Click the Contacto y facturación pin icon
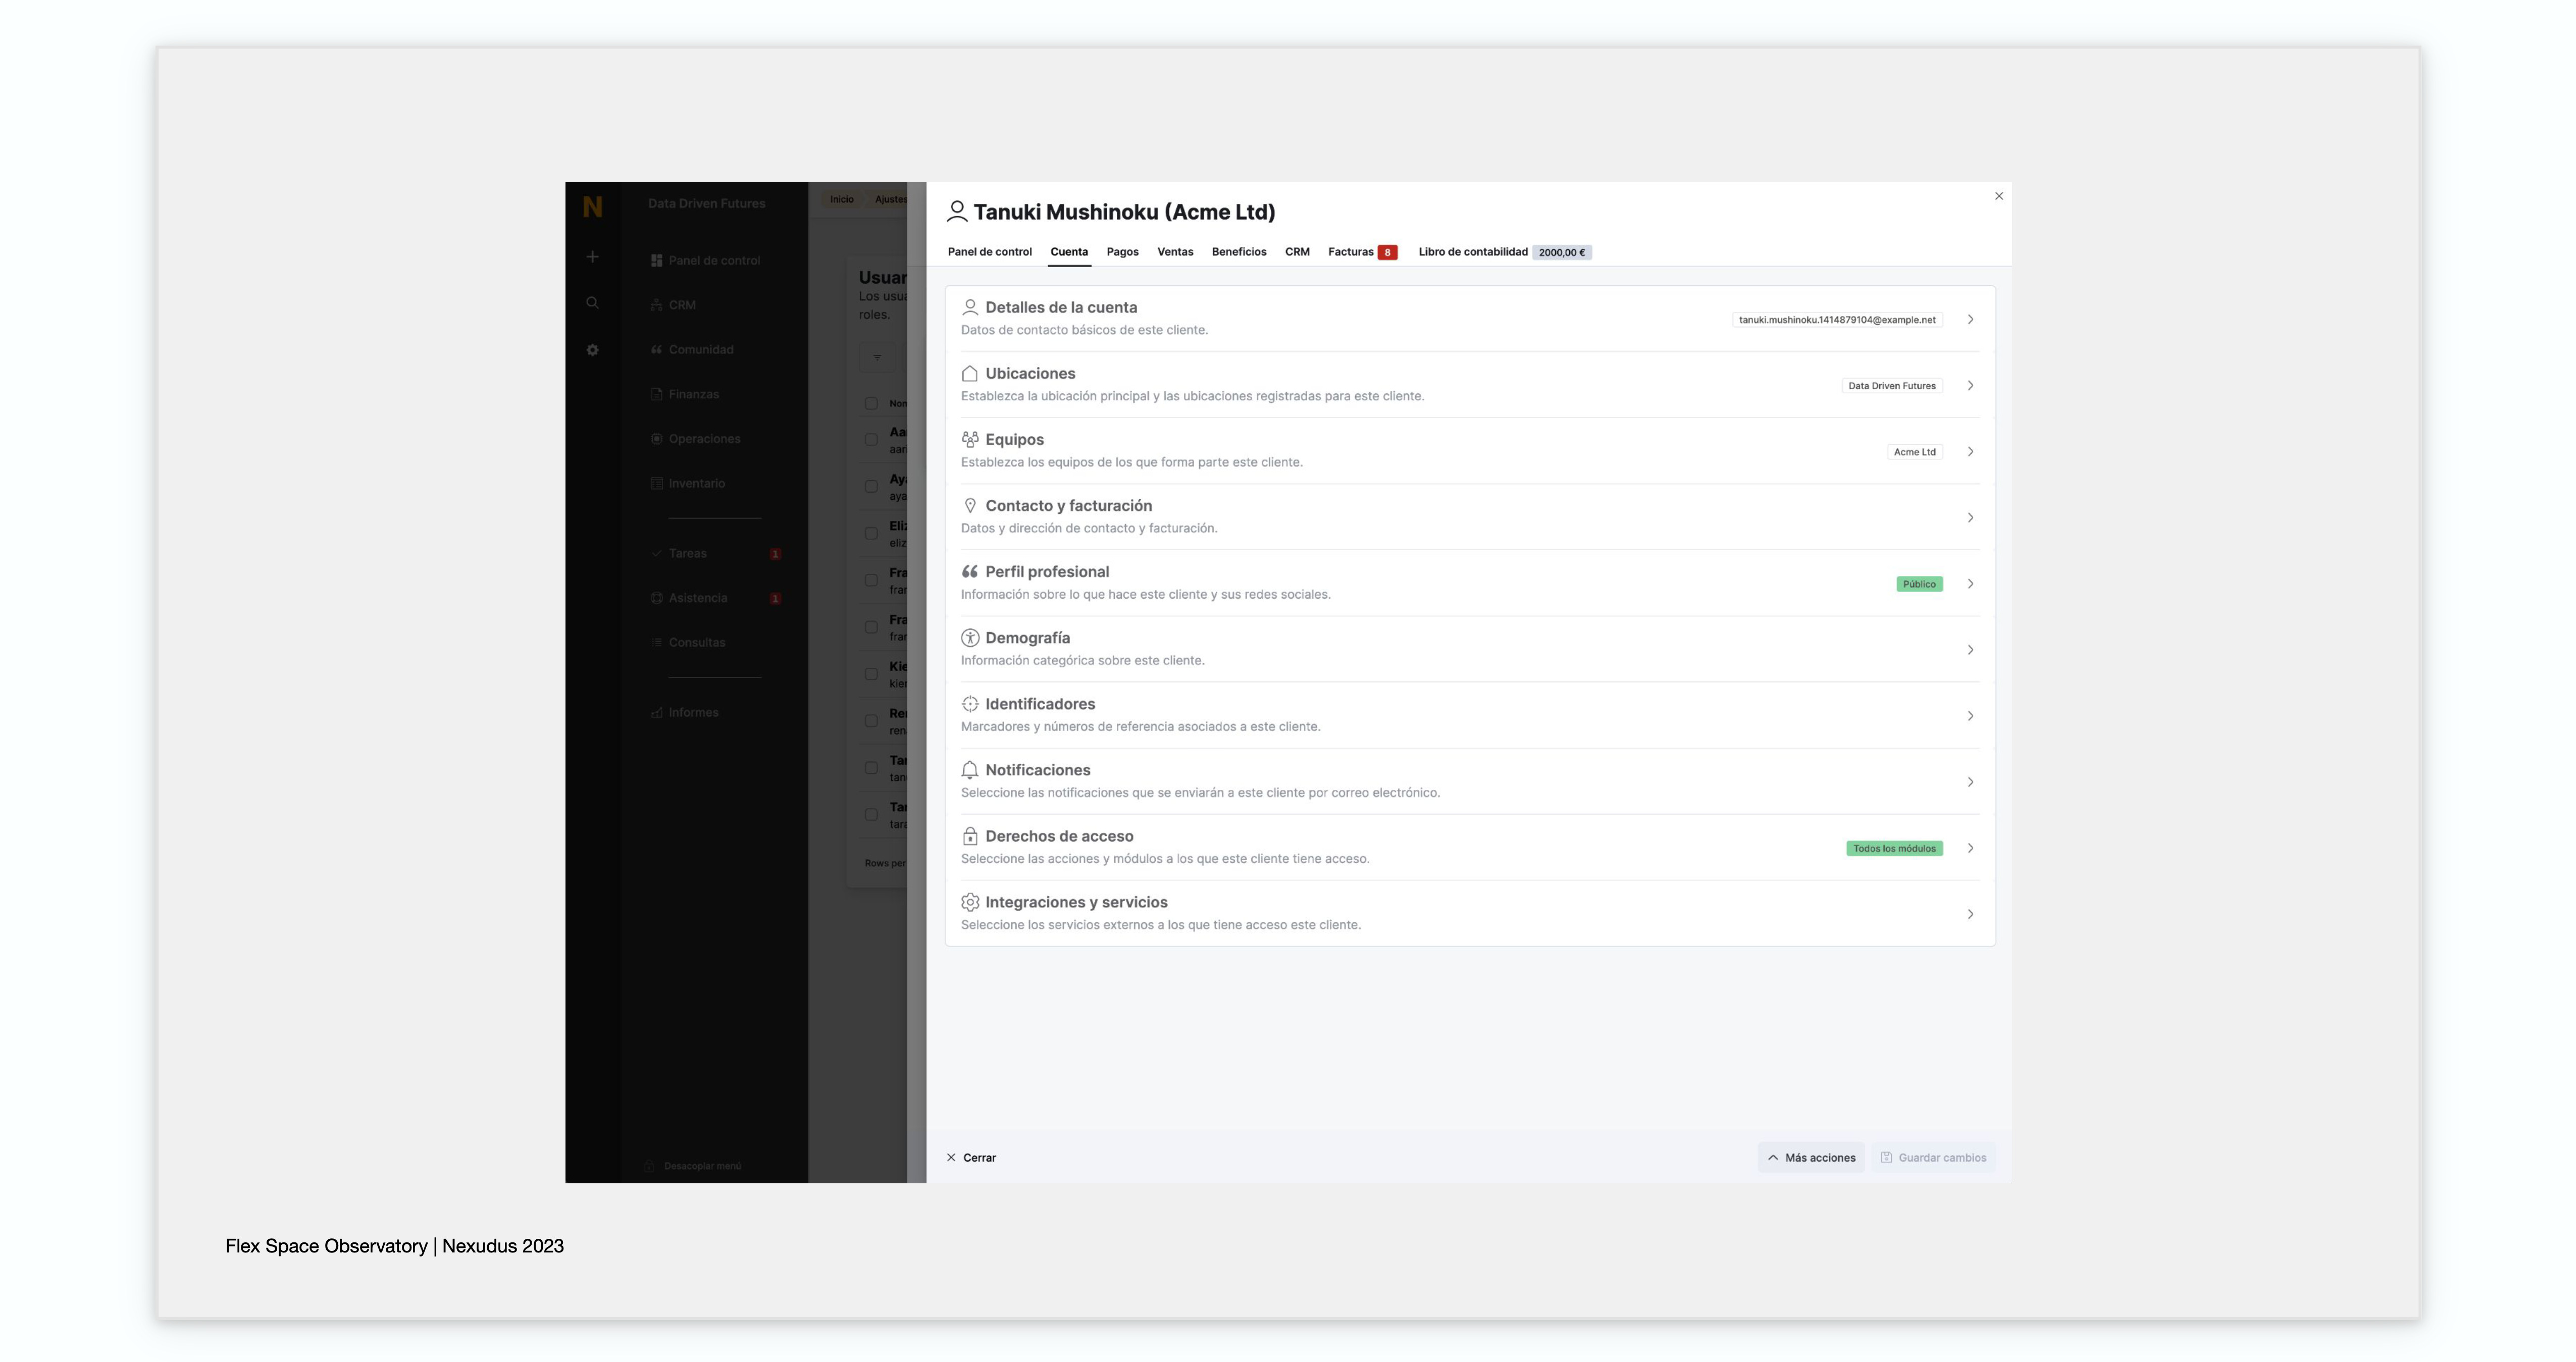Viewport: 2576px width, 1362px height. [969, 505]
